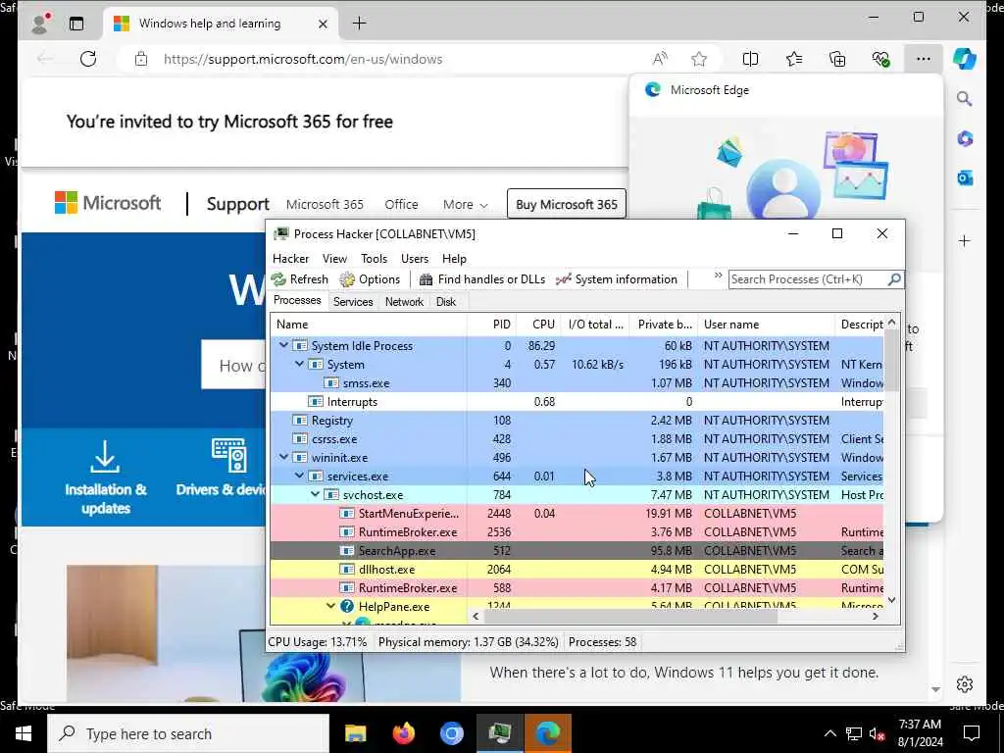1004x753 pixels.
Task: Open File Explorer from the taskbar
Action: pyautogui.click(x=355, y=733)
